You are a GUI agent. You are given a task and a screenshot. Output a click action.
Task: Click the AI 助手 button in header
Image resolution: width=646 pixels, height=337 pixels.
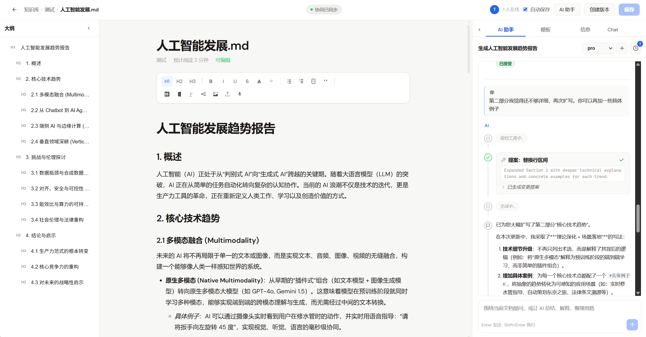click(567, 10)
